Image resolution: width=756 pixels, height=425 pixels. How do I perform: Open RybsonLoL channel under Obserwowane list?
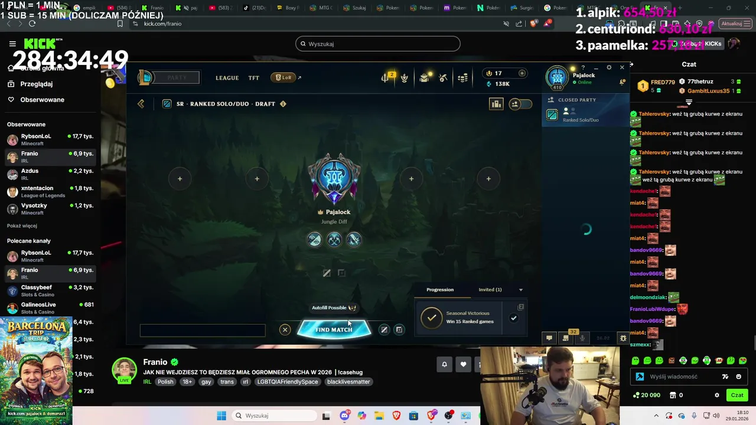click(x=50, y=139)
